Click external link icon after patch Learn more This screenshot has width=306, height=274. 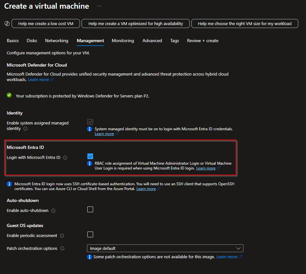point(240,257)
